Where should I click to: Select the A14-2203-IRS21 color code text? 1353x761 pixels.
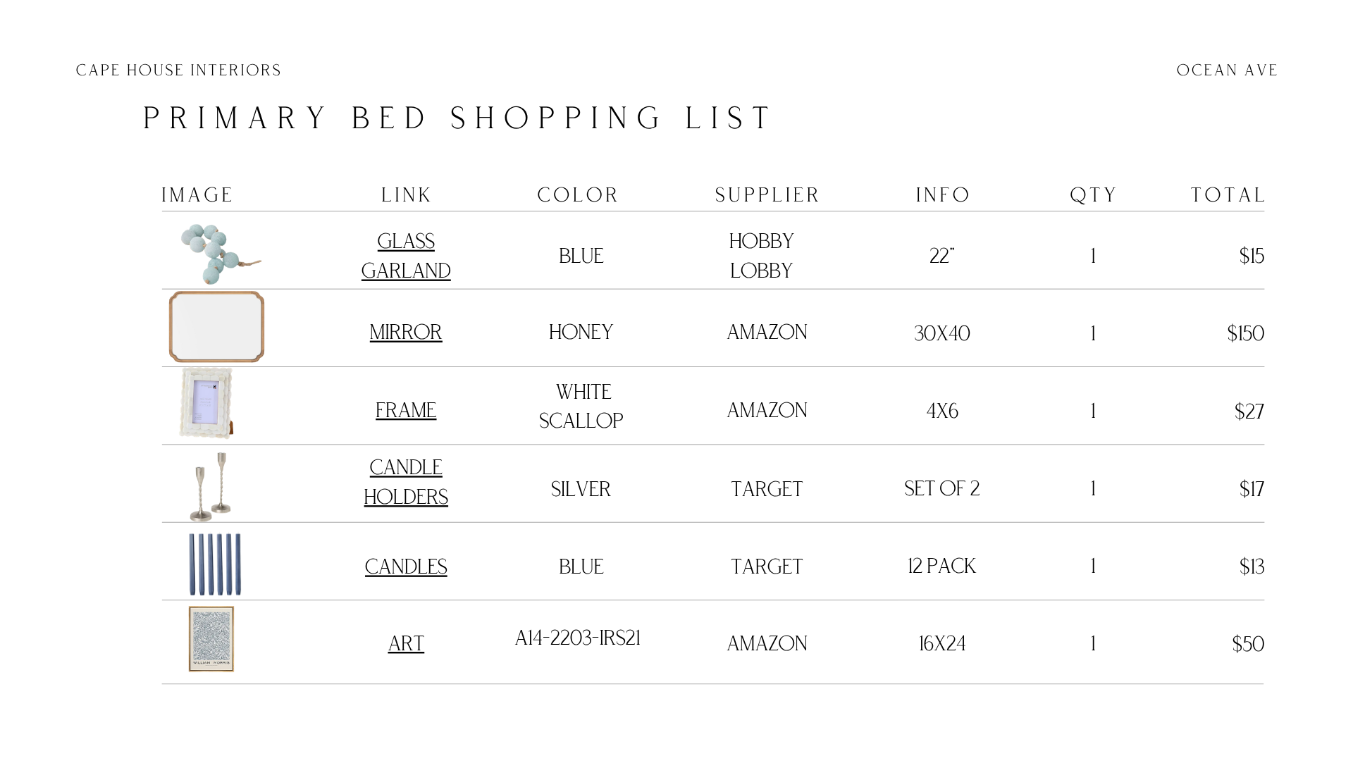click(x=578, y=638)
